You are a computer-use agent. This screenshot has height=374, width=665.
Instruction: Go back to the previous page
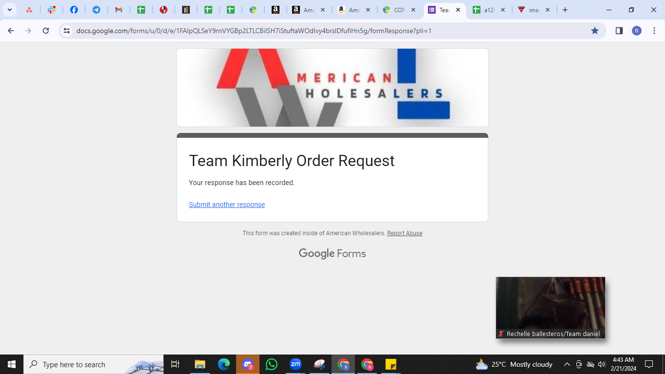[11, 31]
